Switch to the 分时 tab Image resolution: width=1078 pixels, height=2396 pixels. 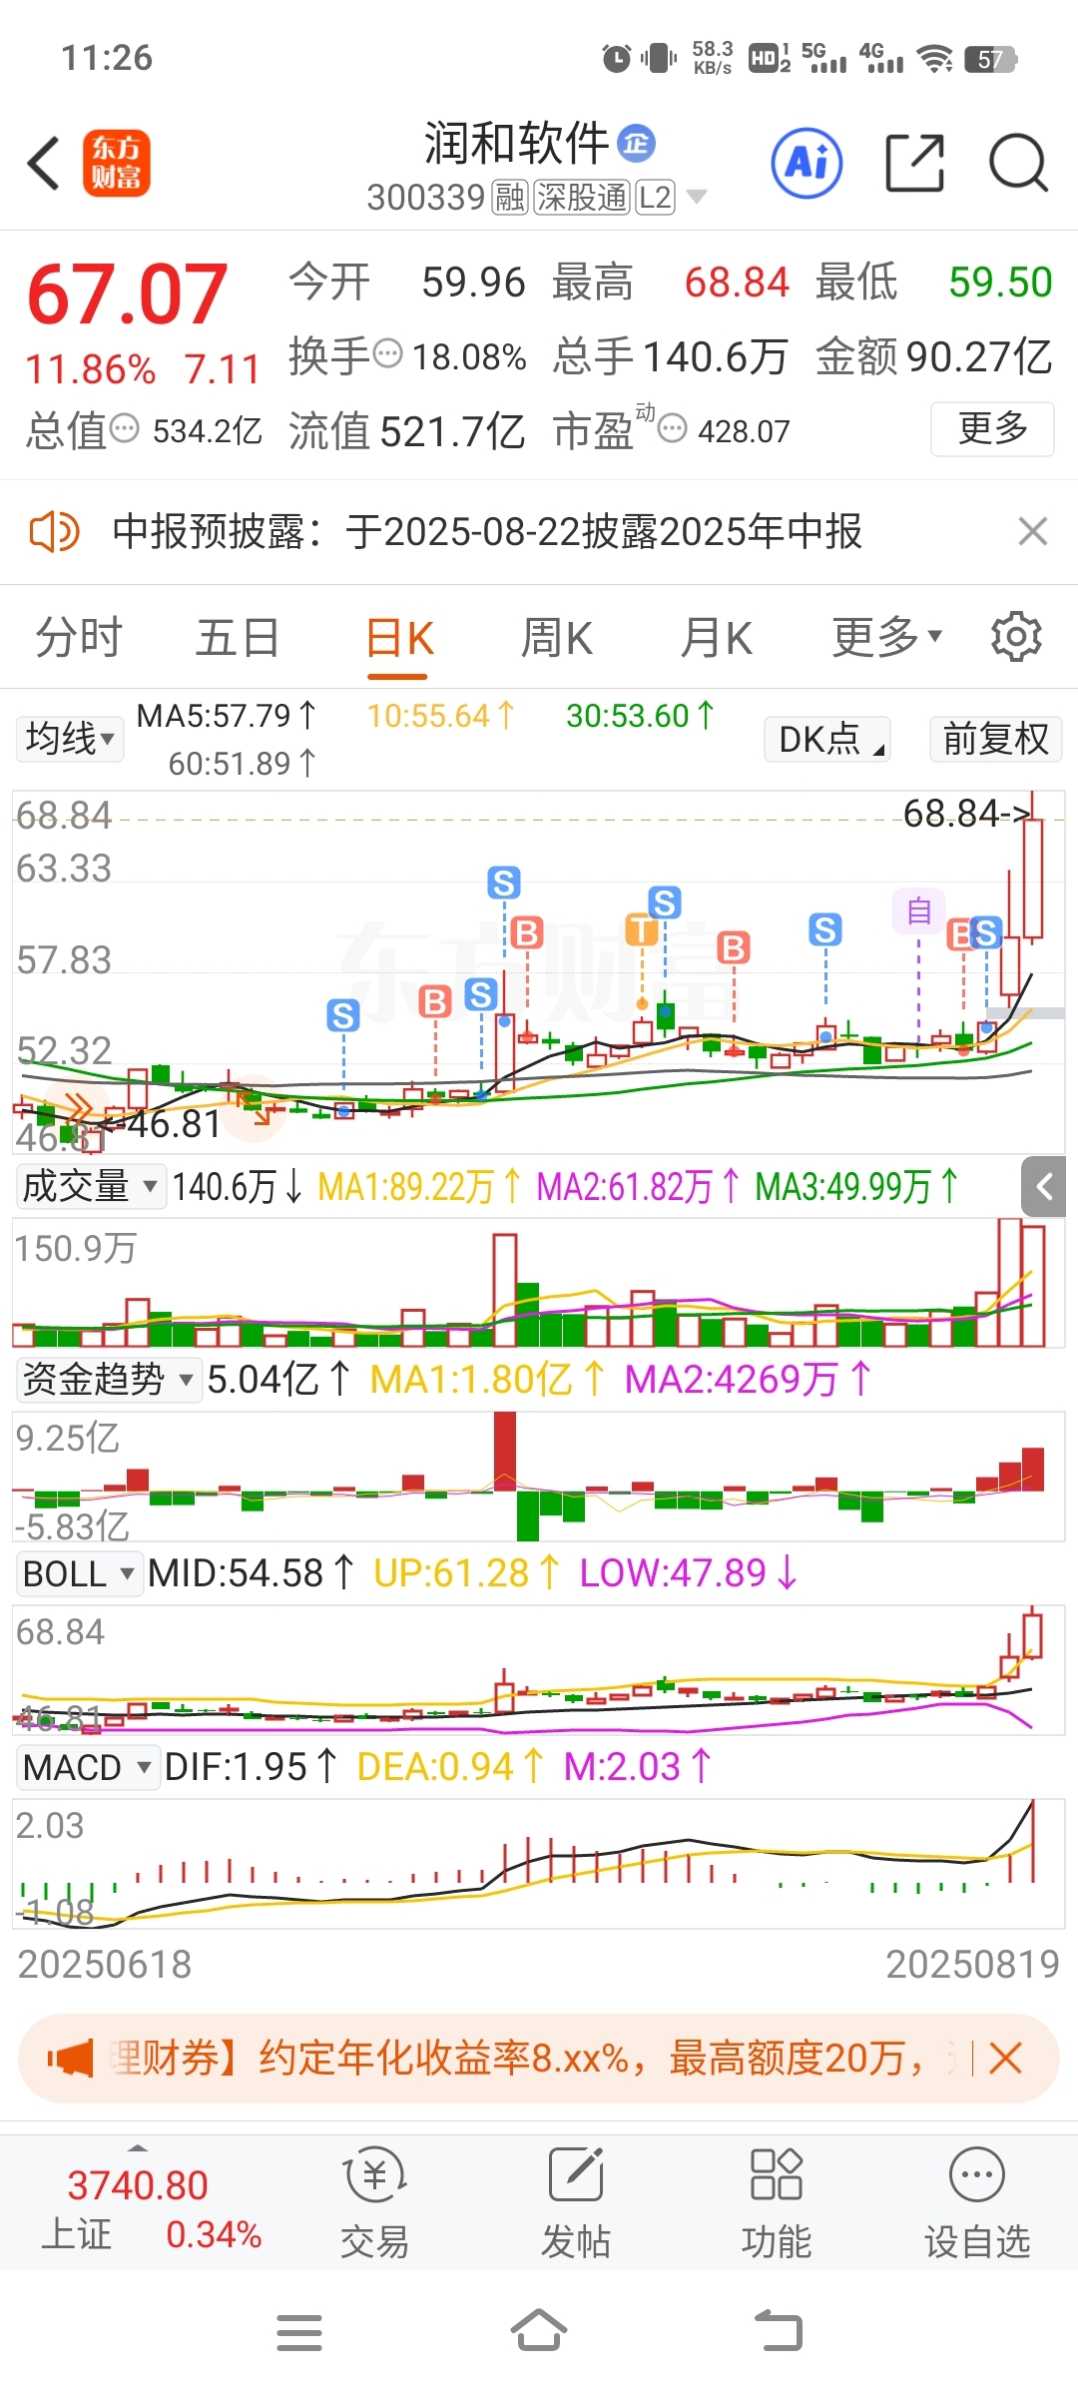(x=79, y=637)
